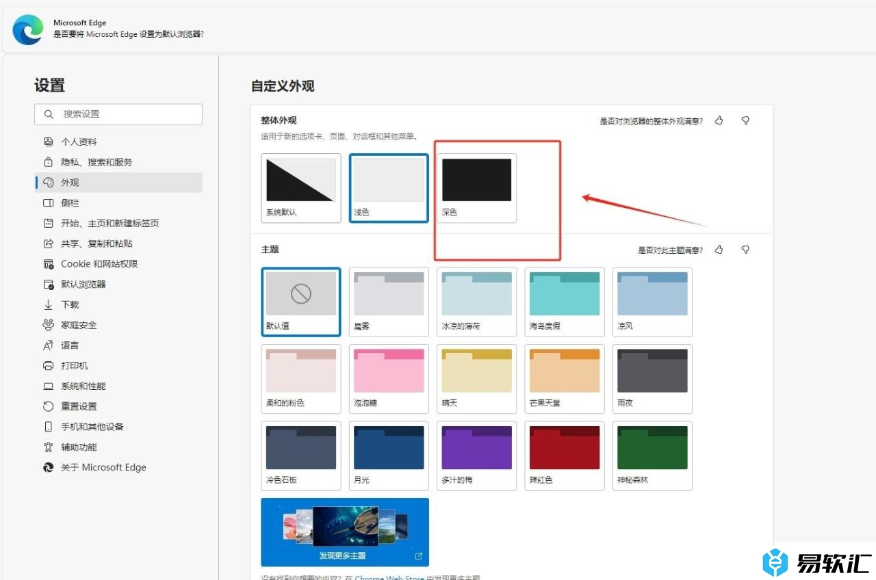876x580 pixels.
Task: Click the lock icon for 隐私、搜索和服务
Action: (x=49, y=162)
